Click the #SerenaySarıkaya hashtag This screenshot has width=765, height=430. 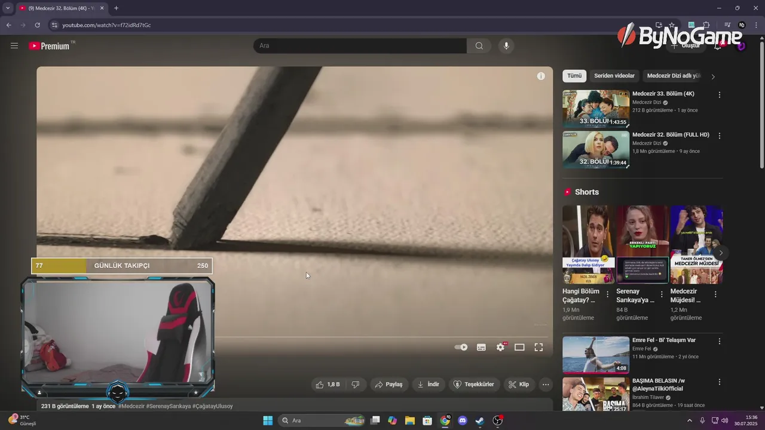tap(169, 406)
